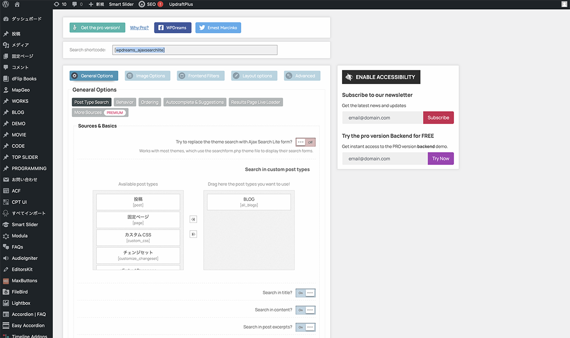Click the WordPress home icon in admin bar
Screen dimensions: 570x338
tap(17, 4)
